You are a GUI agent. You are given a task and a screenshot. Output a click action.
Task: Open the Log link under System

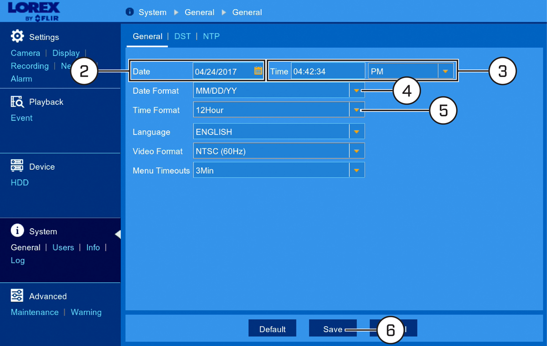coord(18,260)
